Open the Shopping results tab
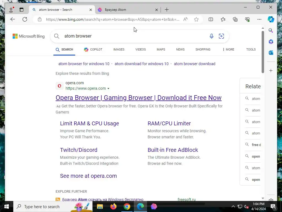The width and height of the screenshot is (282, 212). pos(203,49)
